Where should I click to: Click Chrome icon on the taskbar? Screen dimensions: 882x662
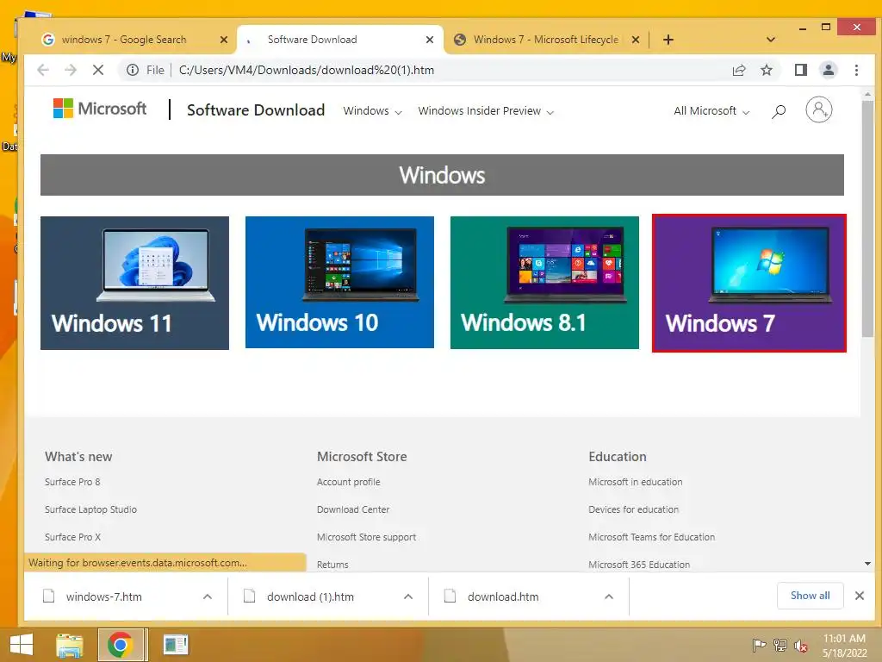[120, 645]
